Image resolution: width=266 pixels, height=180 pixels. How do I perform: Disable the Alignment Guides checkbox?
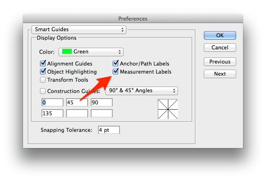tap(43, 64)
